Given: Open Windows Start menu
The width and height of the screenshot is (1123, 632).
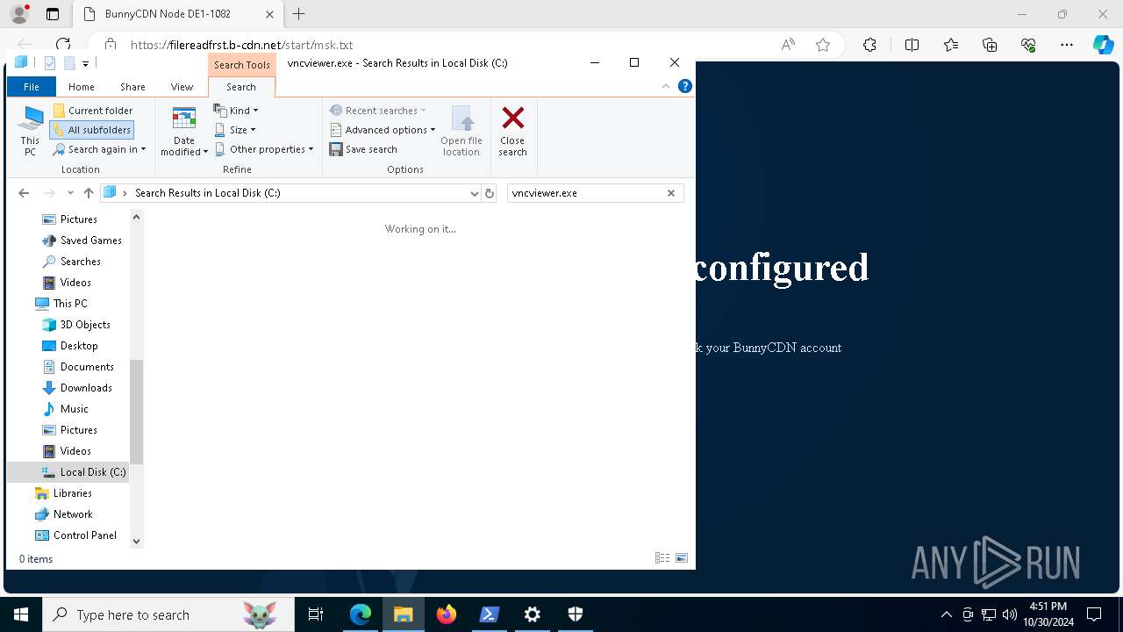Looking at the screenshot, I should (21, 614).
